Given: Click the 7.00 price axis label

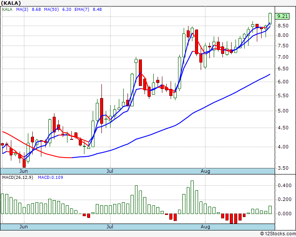Looking at the screenshot, I should pyautogui.click(x=283, y=57).
